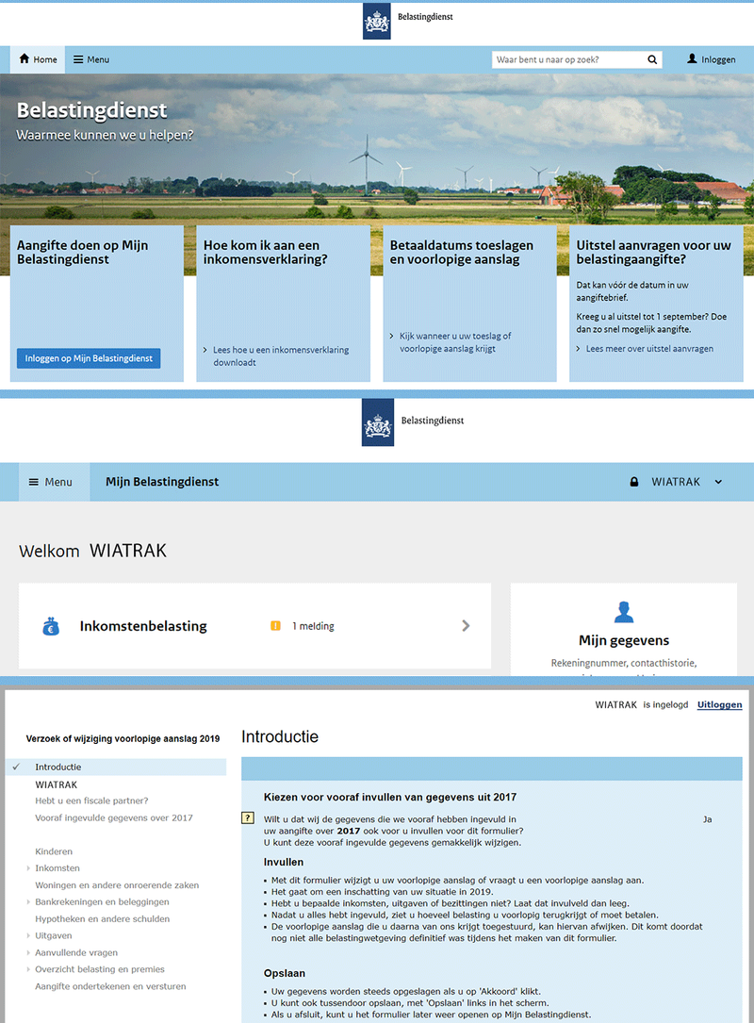Open the Menu in the top bar
This screenshot has height=1023, width=754.
click(x=90, y=59)
